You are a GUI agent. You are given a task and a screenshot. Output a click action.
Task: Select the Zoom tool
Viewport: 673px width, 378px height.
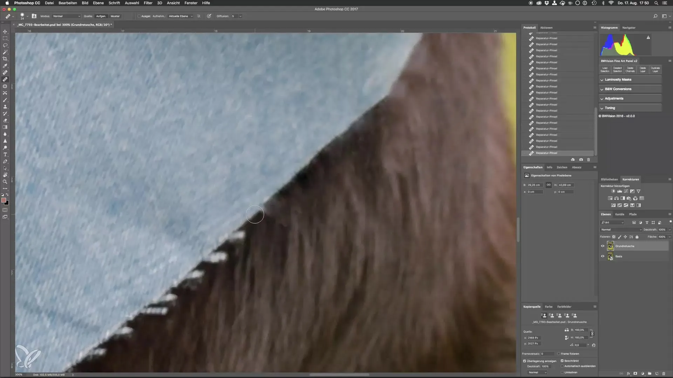(x=5, y=182)
